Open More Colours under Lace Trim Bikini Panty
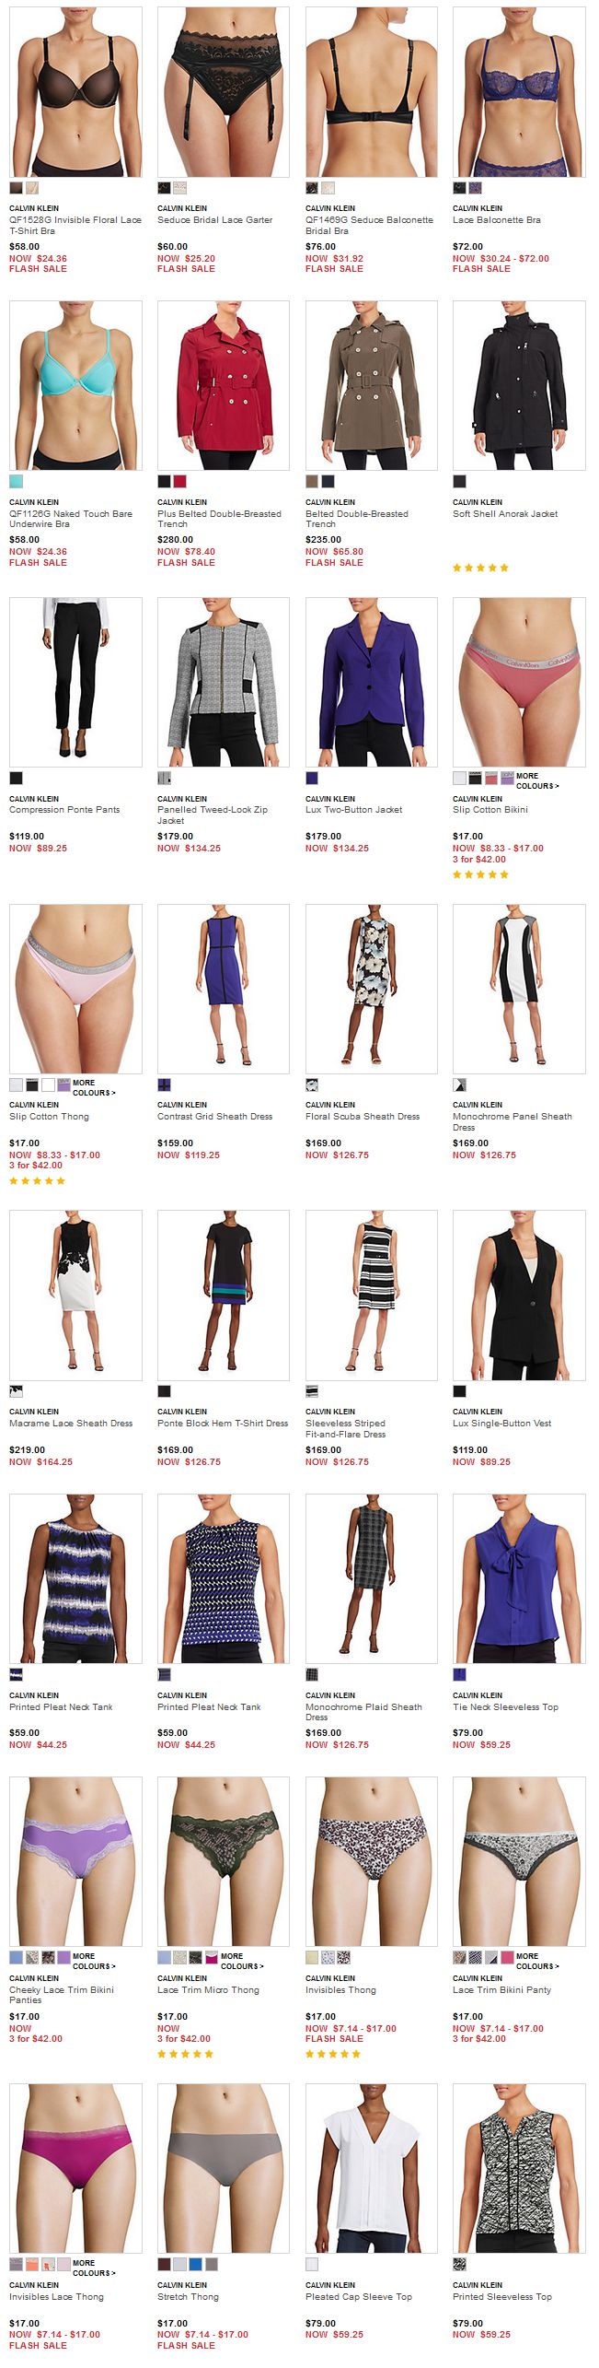The width and height of the screenshot is (599, 2368). pos(536,1960)
